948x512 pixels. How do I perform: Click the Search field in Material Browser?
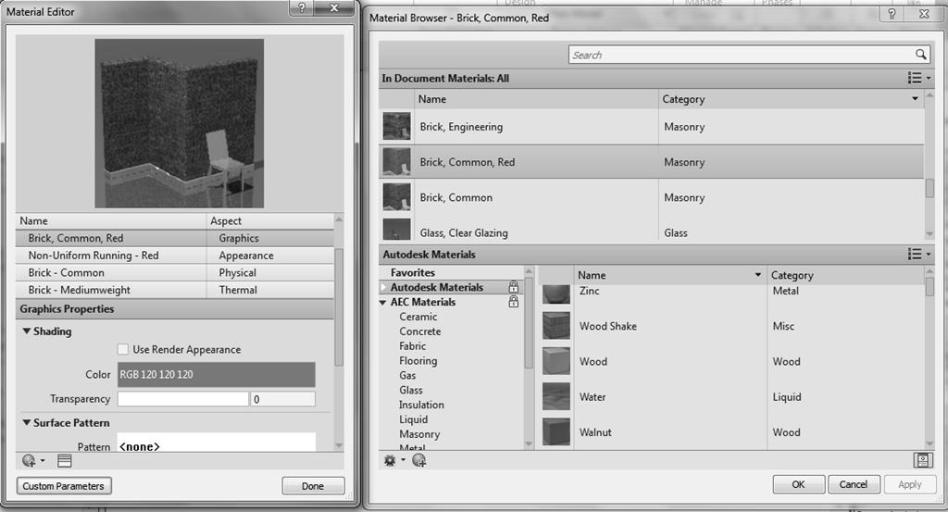[x=742, y=55]
